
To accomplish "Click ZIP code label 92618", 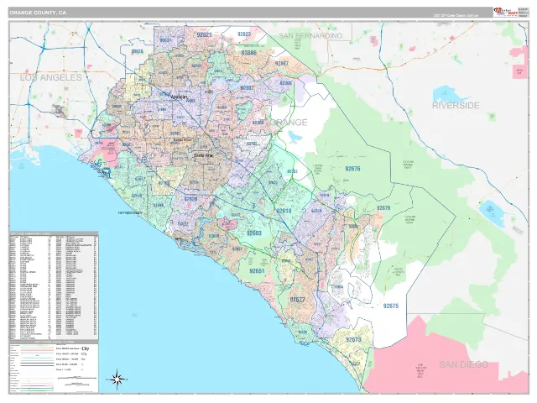I will coord(284,211).
